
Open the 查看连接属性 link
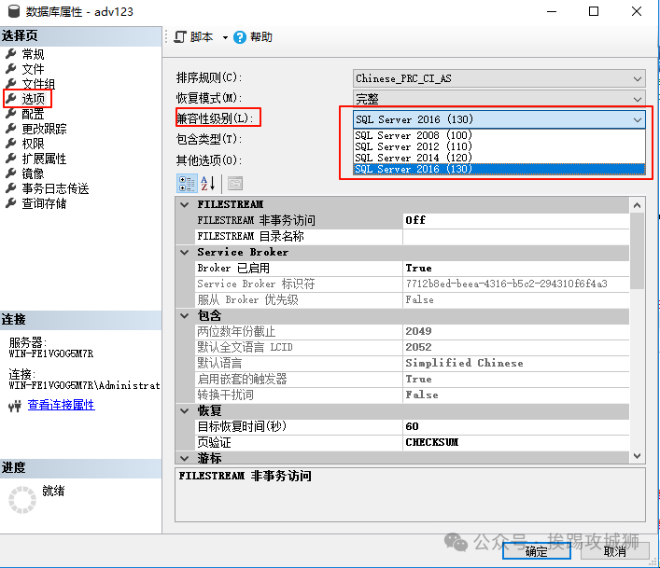point(61,406)
